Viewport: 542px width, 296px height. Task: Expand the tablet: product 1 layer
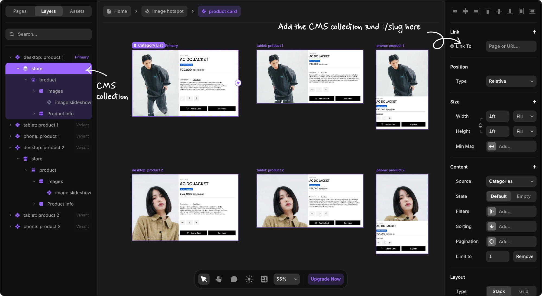[x=10, y=125]
